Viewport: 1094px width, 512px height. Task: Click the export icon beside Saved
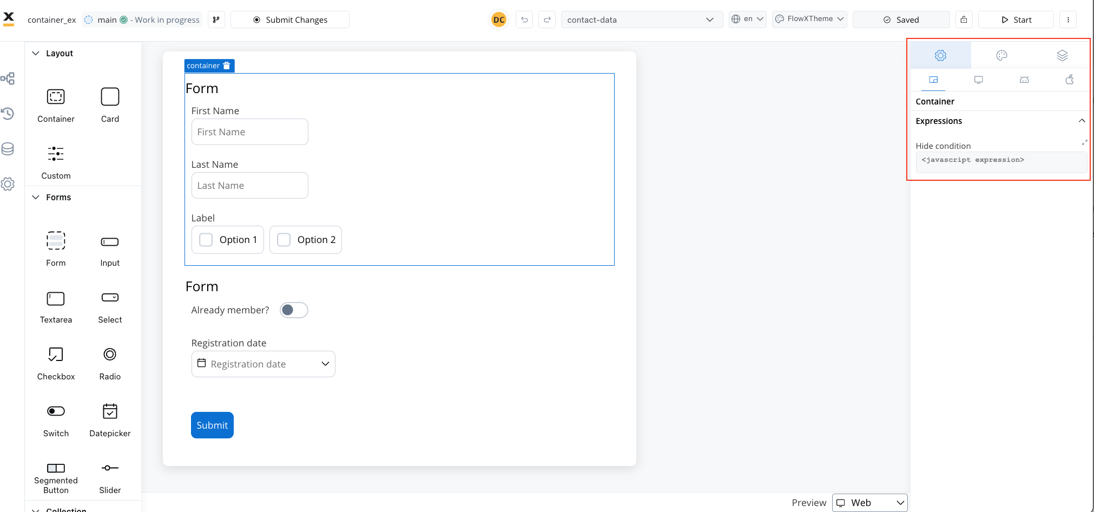click(x=964, y=19)
